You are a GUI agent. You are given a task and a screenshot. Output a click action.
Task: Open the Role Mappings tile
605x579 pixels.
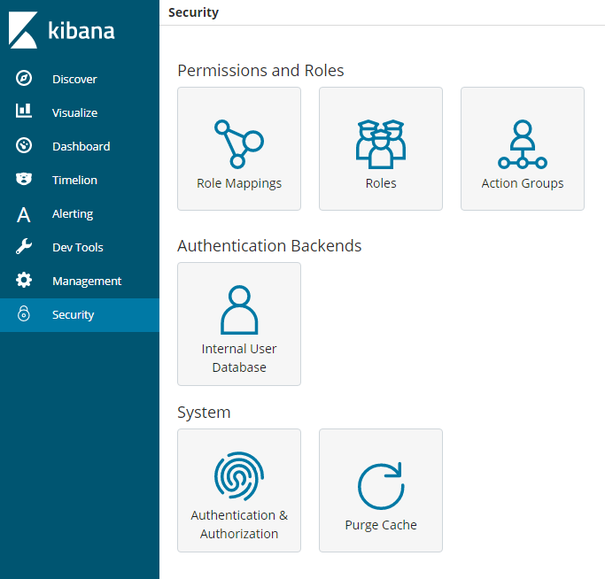239,149
